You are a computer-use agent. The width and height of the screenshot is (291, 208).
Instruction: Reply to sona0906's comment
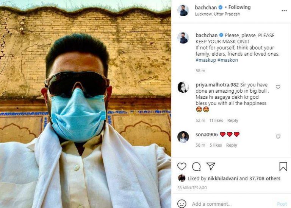tap(232, 145)
